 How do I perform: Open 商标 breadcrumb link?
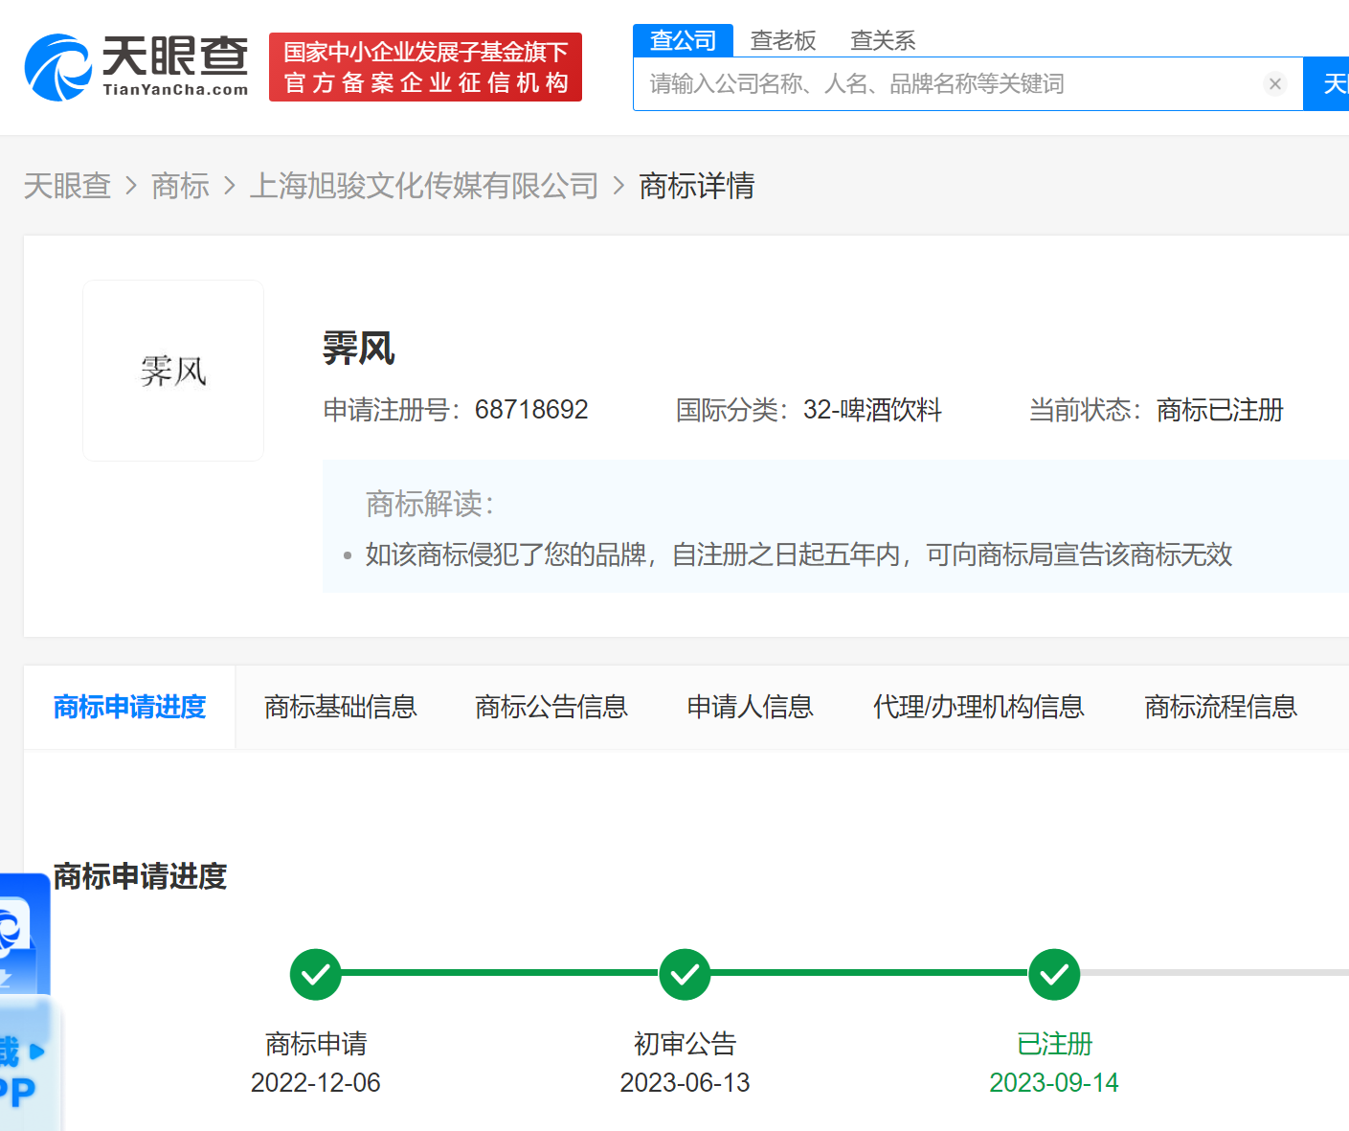point(180,186)
